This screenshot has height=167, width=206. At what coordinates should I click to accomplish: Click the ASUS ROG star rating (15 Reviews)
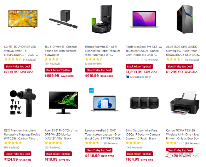[x=175, y=59]
